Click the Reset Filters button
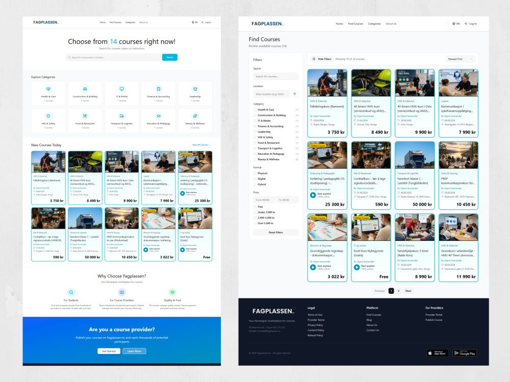 tap(276, 233)
